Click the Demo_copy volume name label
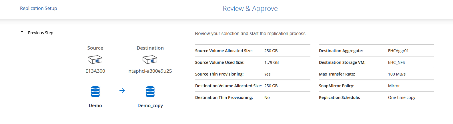Viewport: 453px width, 124px height. tap(150, 105)
